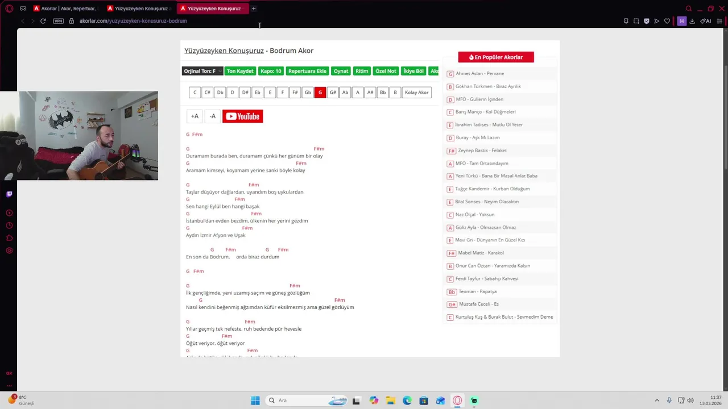The height and width of the screenshot is (409, 728).
Task: Select the active Yüzyüzeyken Konuşuruz tab
Action: tap(212, 9)
